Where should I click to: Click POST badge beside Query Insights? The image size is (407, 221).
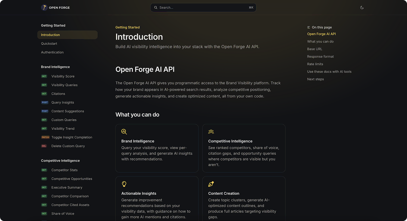(45, 103)
